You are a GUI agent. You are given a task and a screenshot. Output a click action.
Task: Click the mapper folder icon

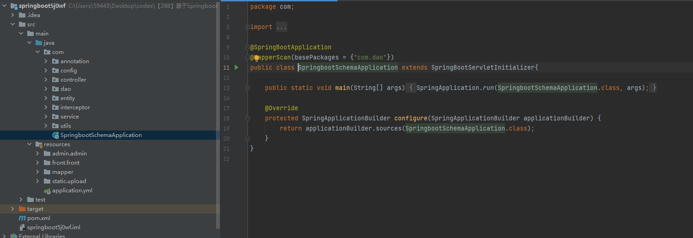click(47, 172)
